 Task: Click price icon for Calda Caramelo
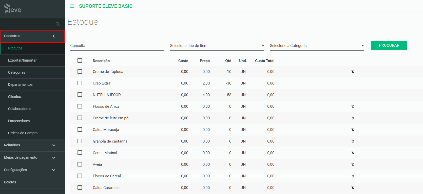tap(353, 188)
